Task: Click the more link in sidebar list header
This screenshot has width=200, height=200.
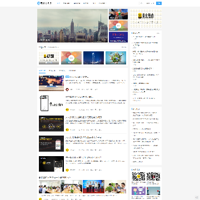Action: [x=158, y=33]
